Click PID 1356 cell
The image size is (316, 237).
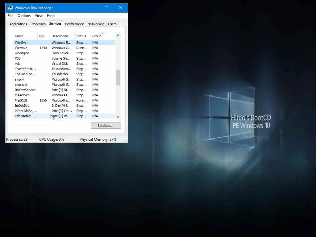[x=43, y=100]
